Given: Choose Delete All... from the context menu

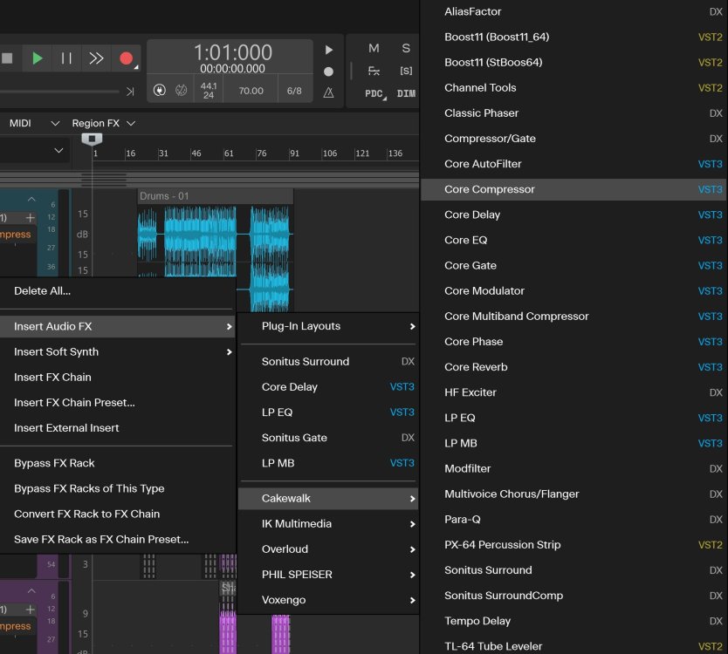Looking at the screenshot, I should point(118,291).
